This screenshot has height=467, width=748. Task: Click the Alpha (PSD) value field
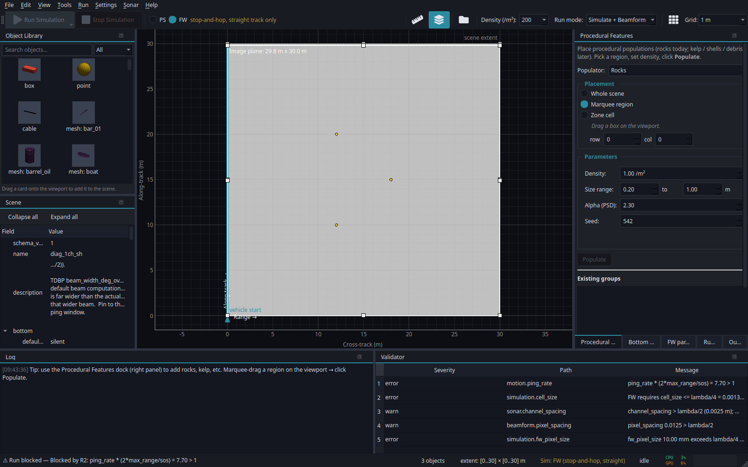pyautogui.click(x=681, y=205)
